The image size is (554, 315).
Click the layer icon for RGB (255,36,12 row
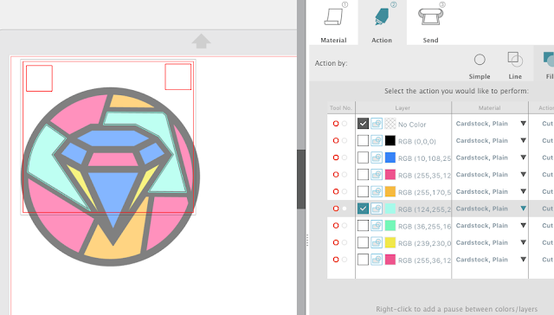(x=377, y=260)
